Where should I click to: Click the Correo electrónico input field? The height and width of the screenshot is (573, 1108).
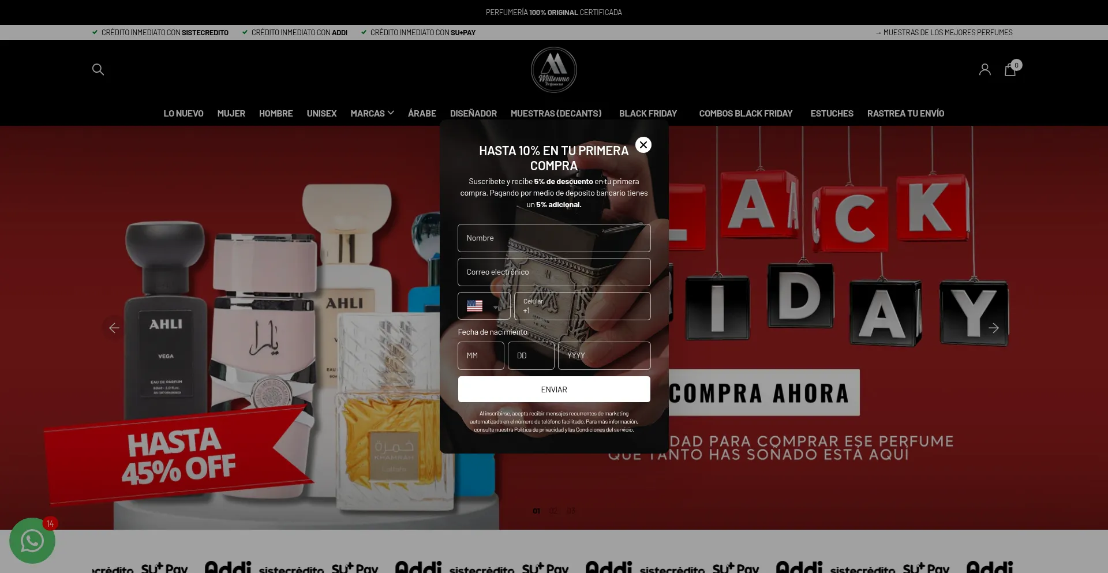click(553, 272)
